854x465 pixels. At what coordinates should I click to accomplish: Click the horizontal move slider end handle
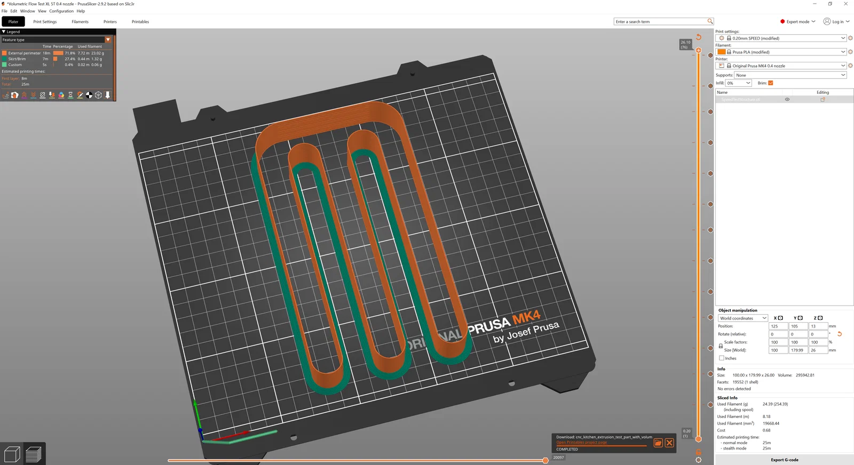tap(545, 460)
